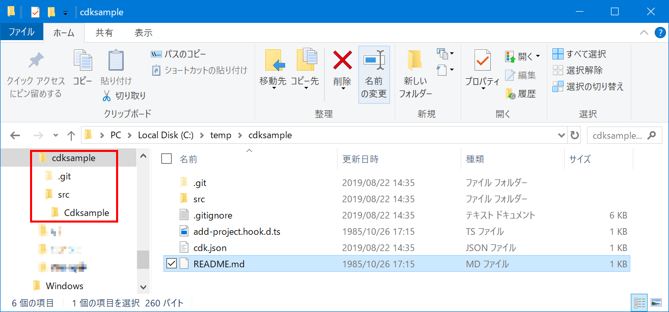669x312 pixels.
Task: Navigate to temp via the breadcrumb
Action: point(221,135)
